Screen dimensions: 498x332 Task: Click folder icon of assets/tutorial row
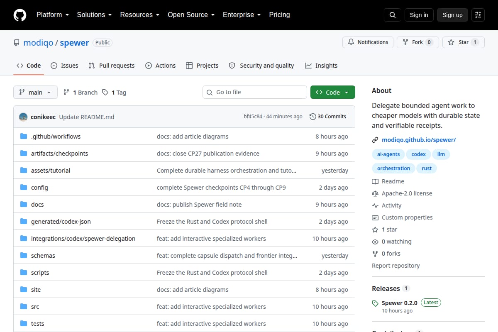tap(24, 171)
